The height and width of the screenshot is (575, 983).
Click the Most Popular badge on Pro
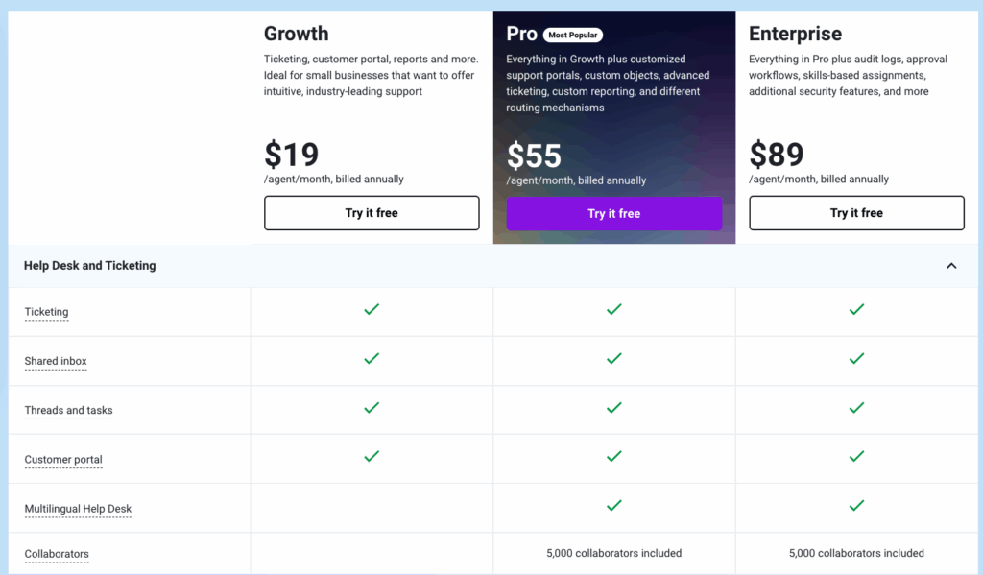[x=573, y=35]
